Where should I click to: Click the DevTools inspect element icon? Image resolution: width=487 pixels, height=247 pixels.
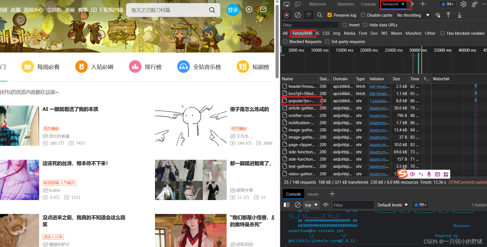tap(286, 4)
